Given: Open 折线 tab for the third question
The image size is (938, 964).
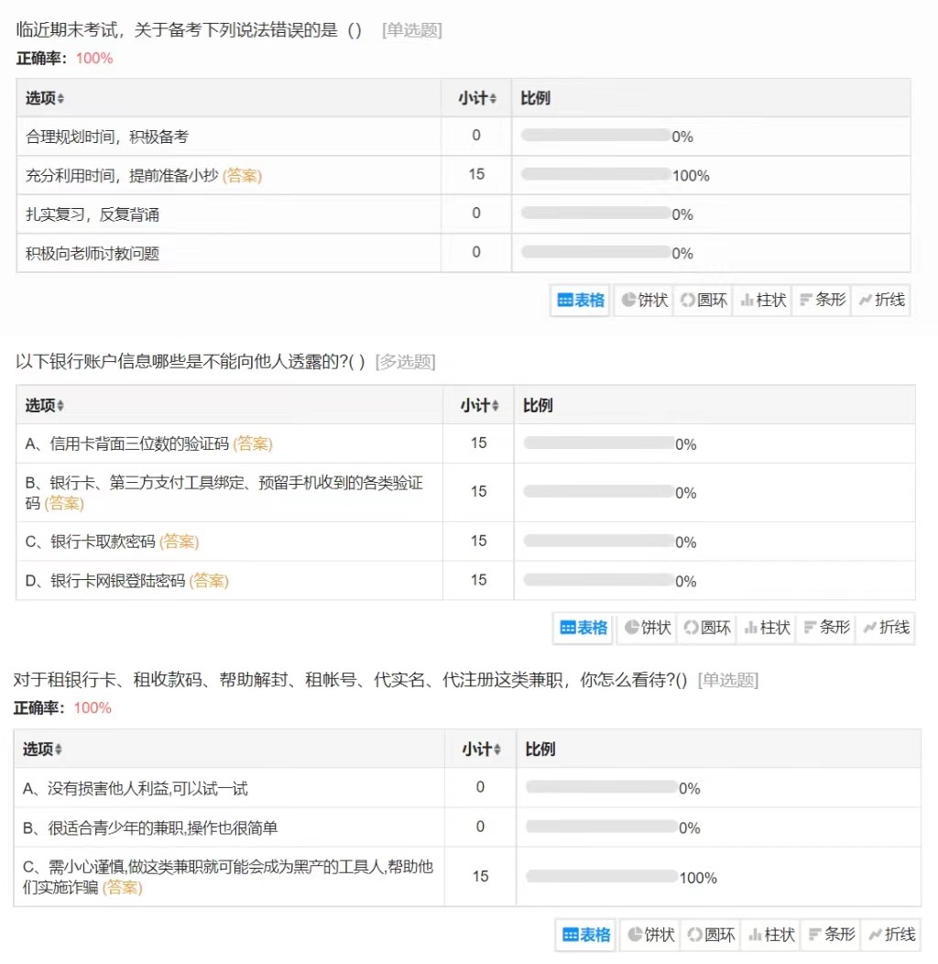Looking at the screenshot, I should (890, 935).
